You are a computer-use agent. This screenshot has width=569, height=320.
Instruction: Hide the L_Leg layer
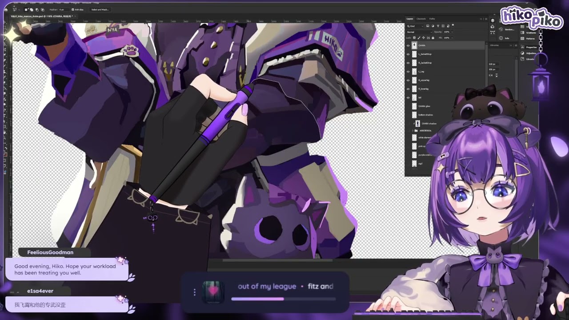tap(408, 72)
